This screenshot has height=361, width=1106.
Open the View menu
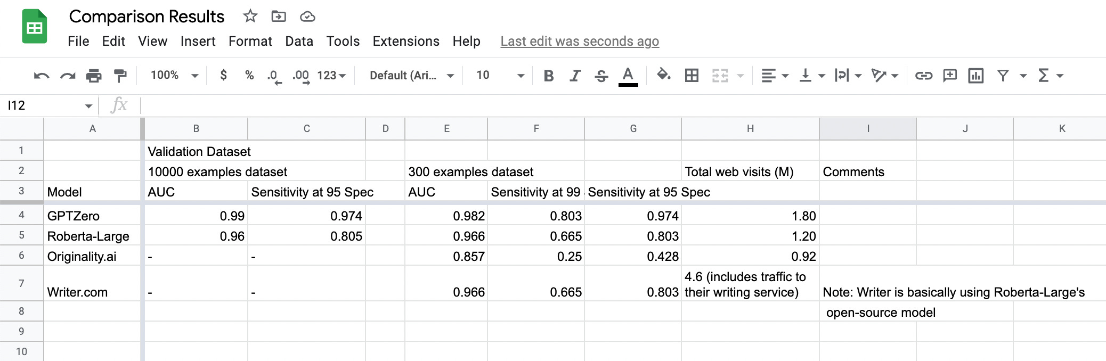pos(153,41)
